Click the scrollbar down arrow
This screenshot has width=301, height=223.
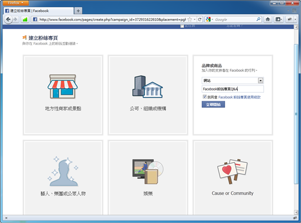click(296, 212)
